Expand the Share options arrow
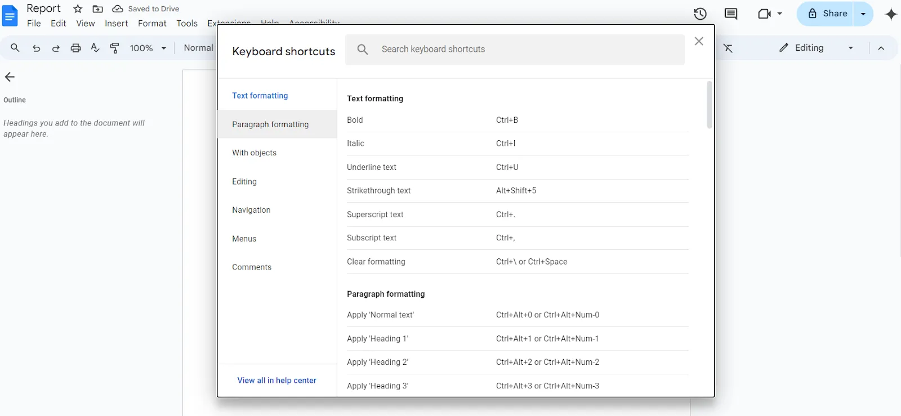The width and height of the screenshot is (901, 416). point(863,14)
